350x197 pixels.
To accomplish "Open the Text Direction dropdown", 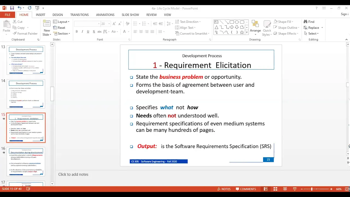I will coord(188,22).
